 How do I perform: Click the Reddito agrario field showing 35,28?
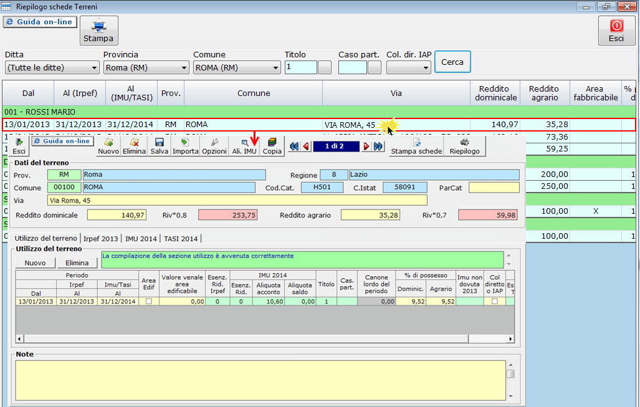[370, 215]
